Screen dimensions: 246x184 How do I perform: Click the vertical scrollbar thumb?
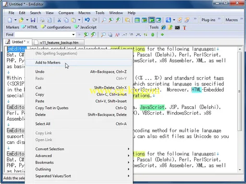(239, 92)
